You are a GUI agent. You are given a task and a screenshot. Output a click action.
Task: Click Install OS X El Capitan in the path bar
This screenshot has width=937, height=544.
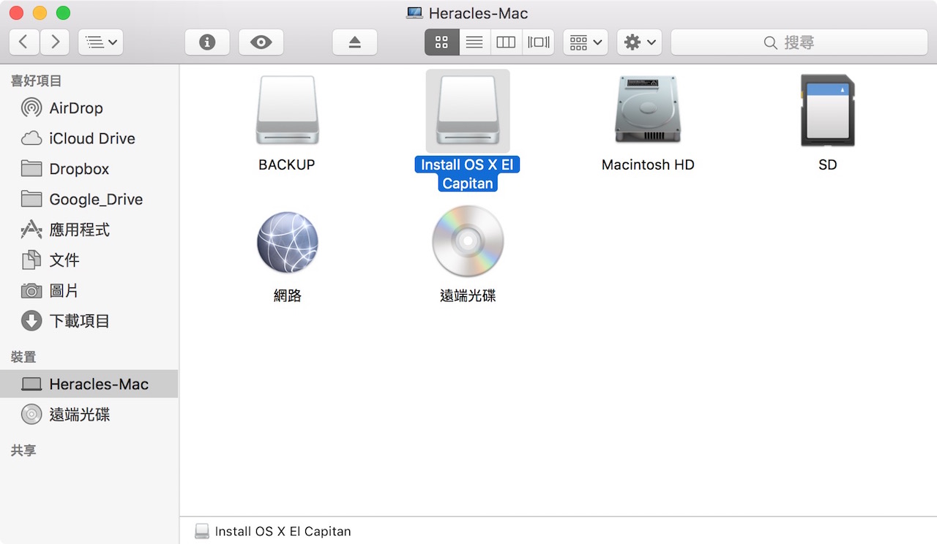pyautogui.click(x=273, y=532)
